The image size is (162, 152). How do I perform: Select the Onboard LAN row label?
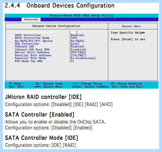coord(24,47)
